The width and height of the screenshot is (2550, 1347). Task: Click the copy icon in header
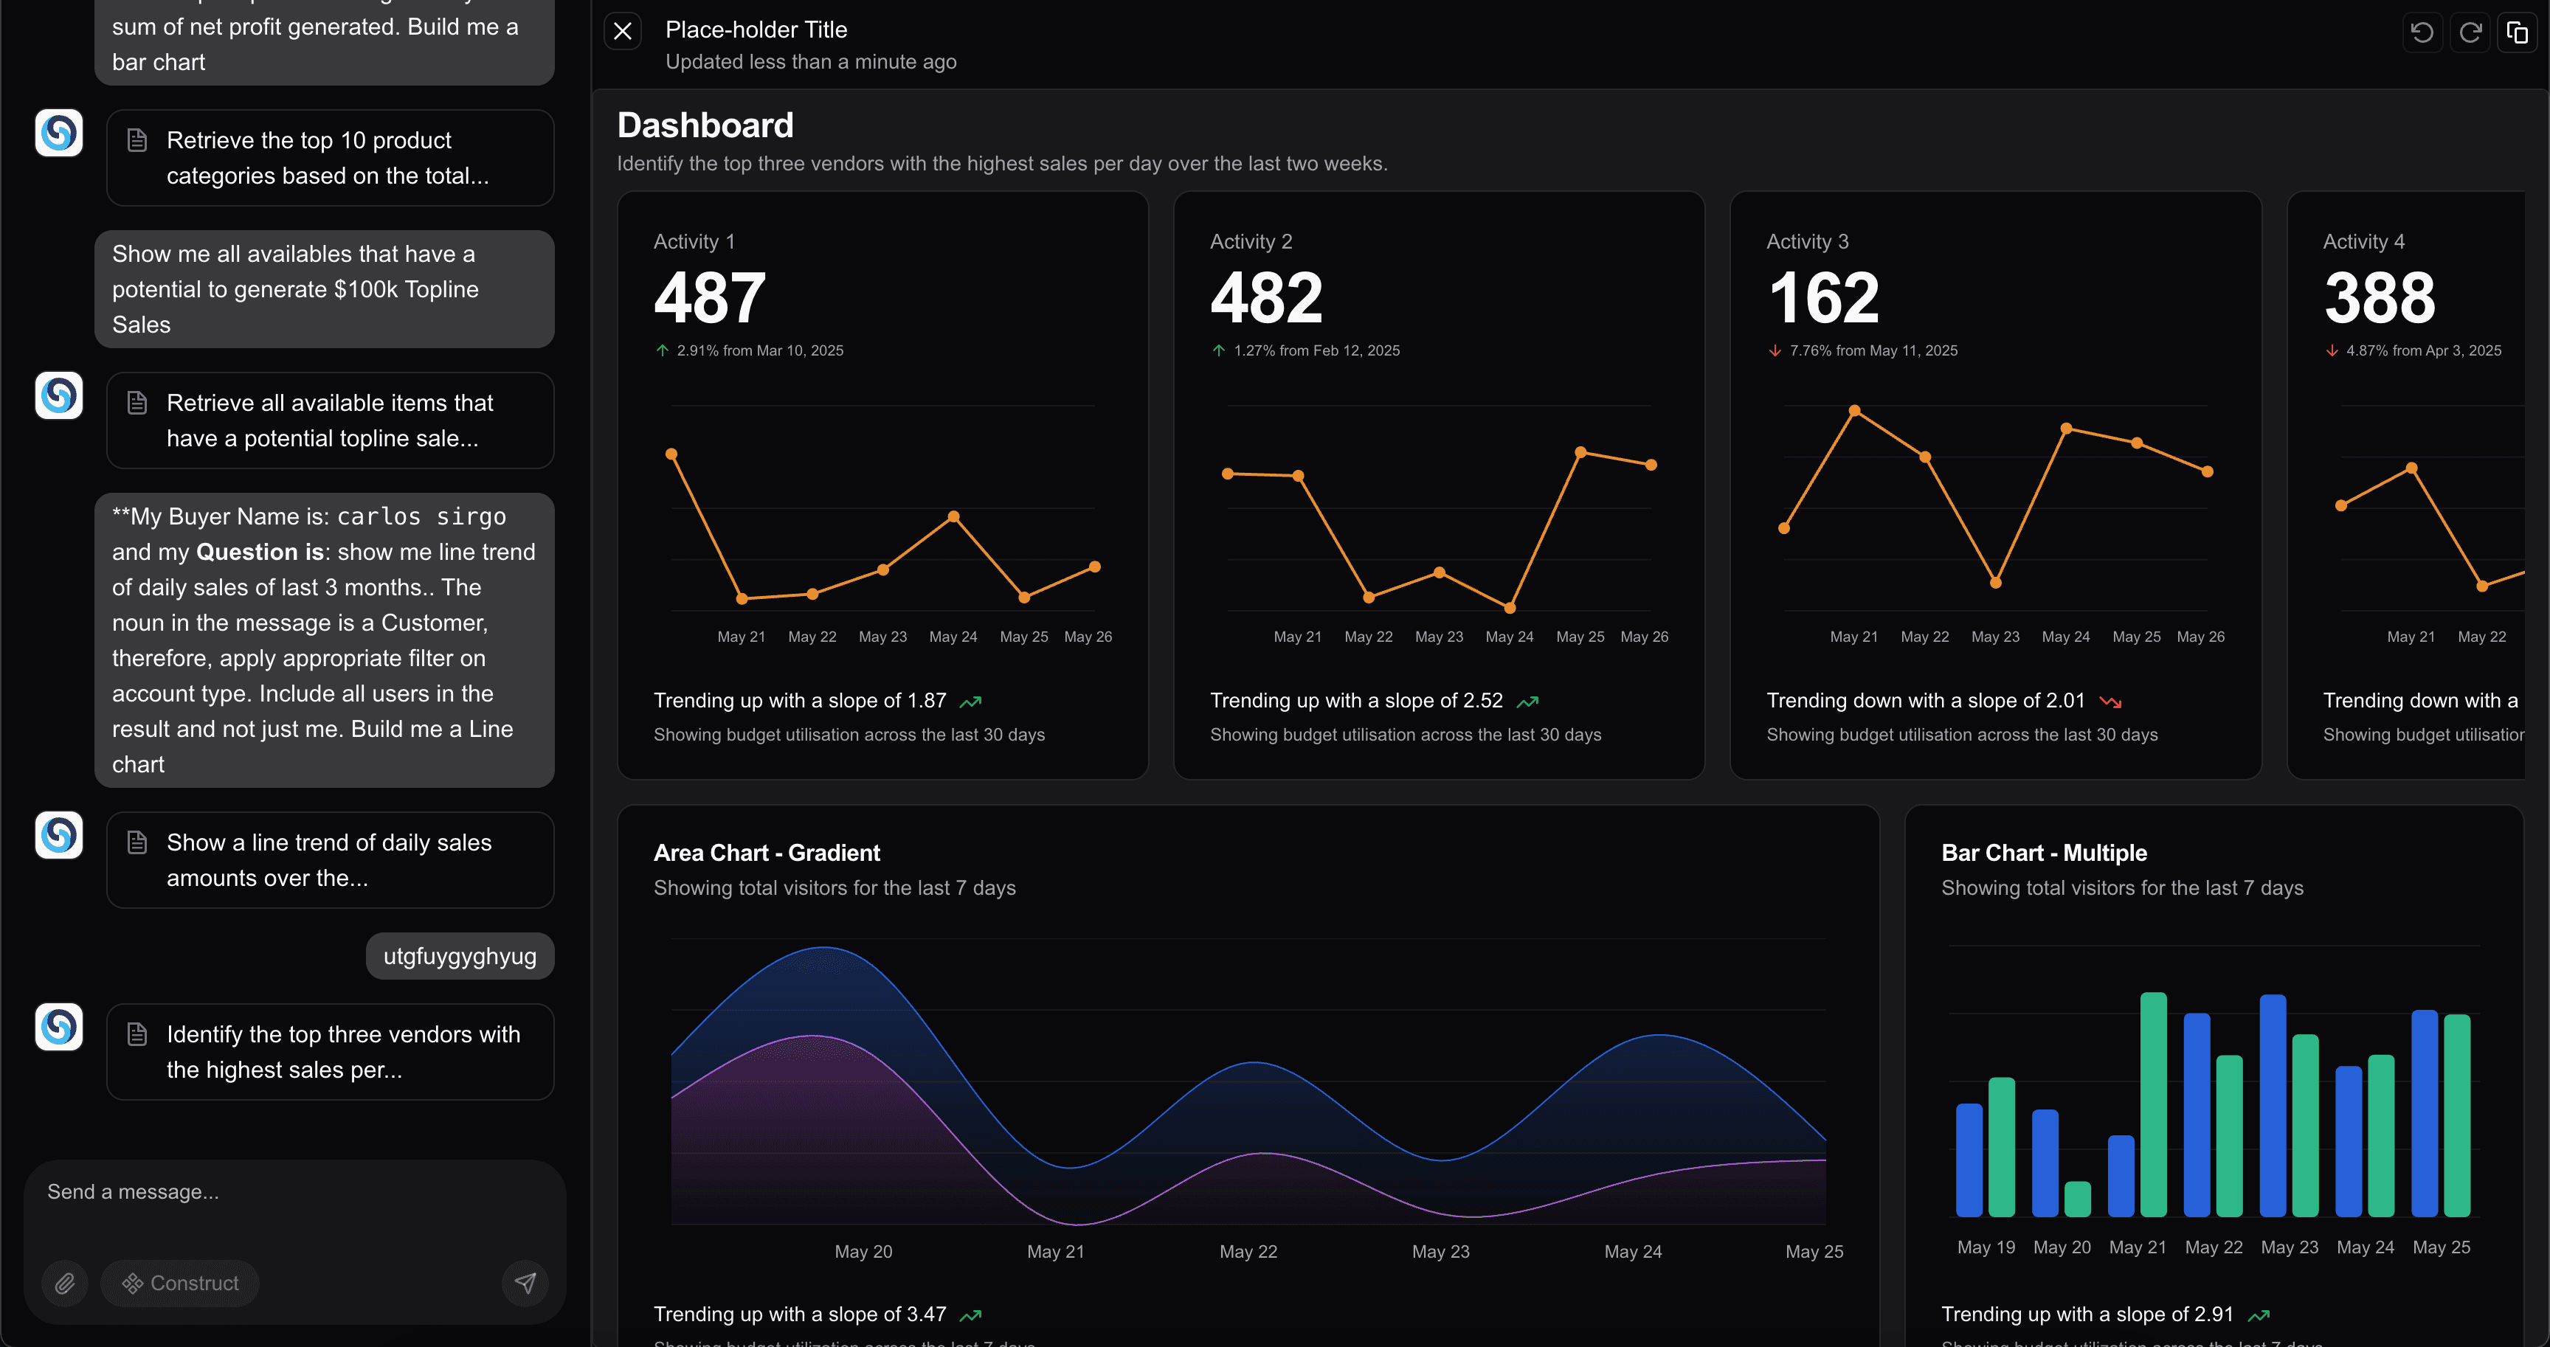[x=2518, y=32]
